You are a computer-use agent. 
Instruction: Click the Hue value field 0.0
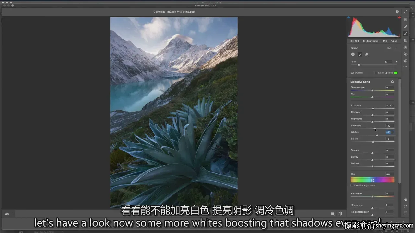point(389,174)
